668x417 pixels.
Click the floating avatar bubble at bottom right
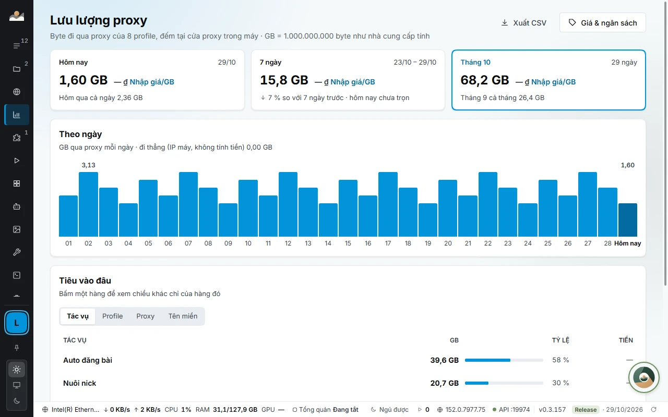click(644, 377)
